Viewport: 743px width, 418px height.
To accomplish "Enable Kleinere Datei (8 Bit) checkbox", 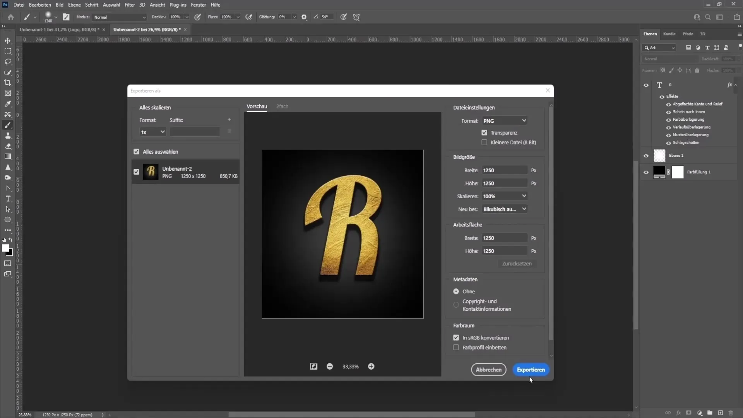I will (x=484, y=142).
